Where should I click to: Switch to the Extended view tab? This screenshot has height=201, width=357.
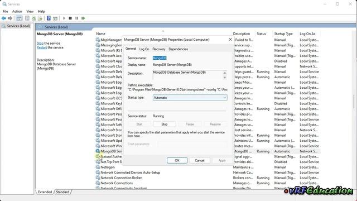point(45,192)
